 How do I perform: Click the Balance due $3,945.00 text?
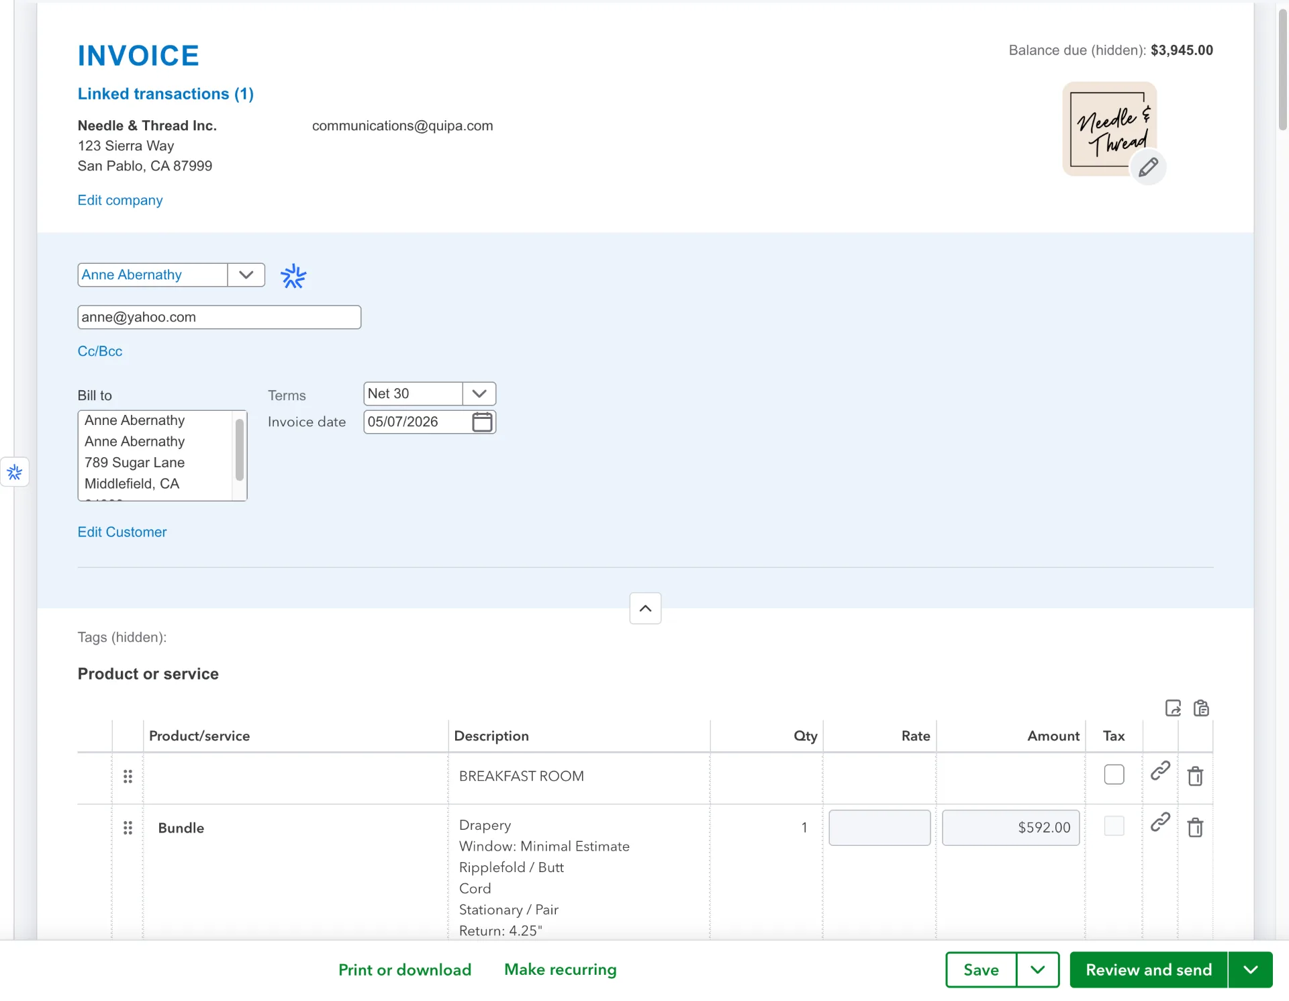1110,50
